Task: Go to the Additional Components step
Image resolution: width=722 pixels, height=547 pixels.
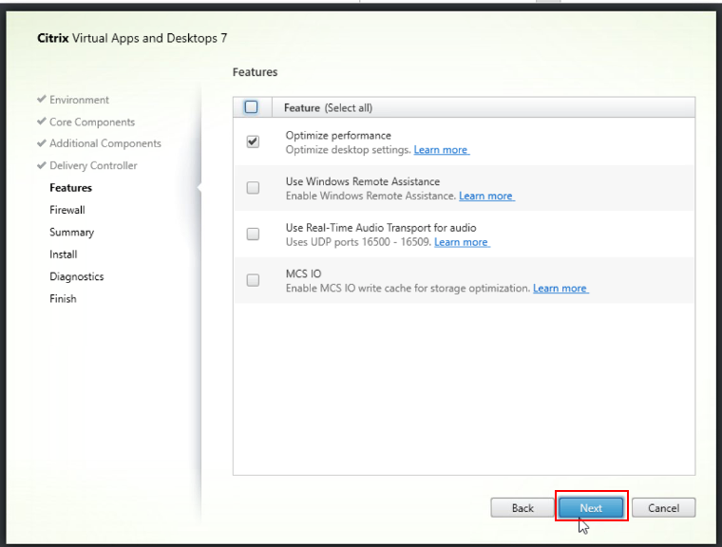Action: click(x=104, y=143)
